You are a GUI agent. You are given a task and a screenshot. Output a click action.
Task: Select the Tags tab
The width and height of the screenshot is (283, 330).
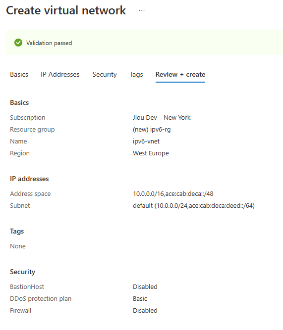(x=136, y=75)
